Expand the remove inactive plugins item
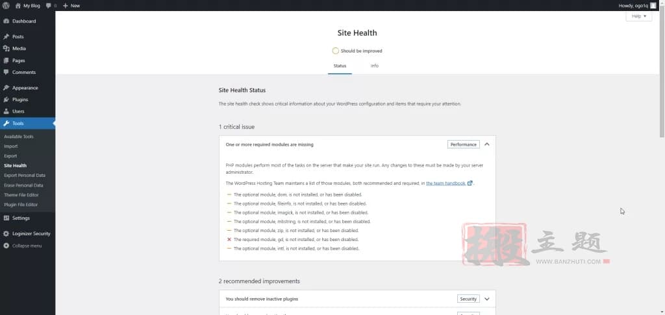This screenshot has height=315, width=665. point(487,299)
